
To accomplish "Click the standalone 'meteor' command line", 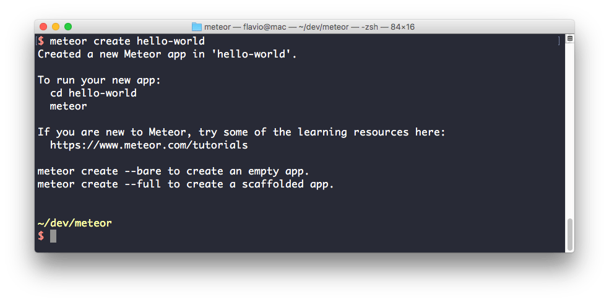I will (68, 106).
